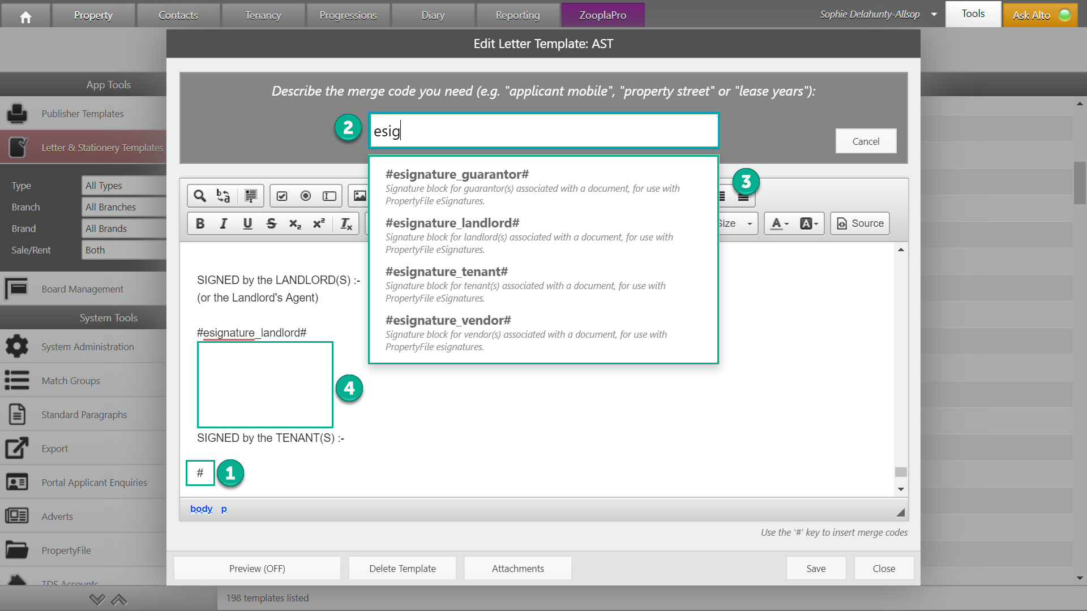Insert an image via toolbar icon
1087x611 pixels.
pyautogui.click(x=360, y=196)
